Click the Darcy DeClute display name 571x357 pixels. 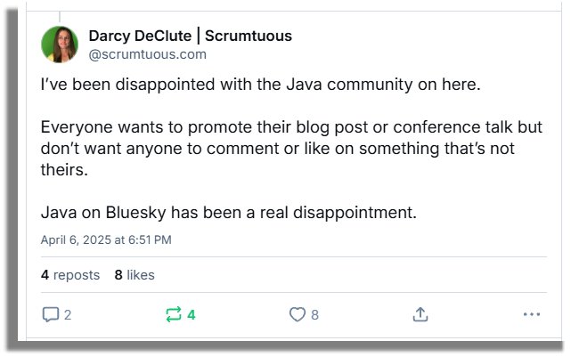point(141,37)
